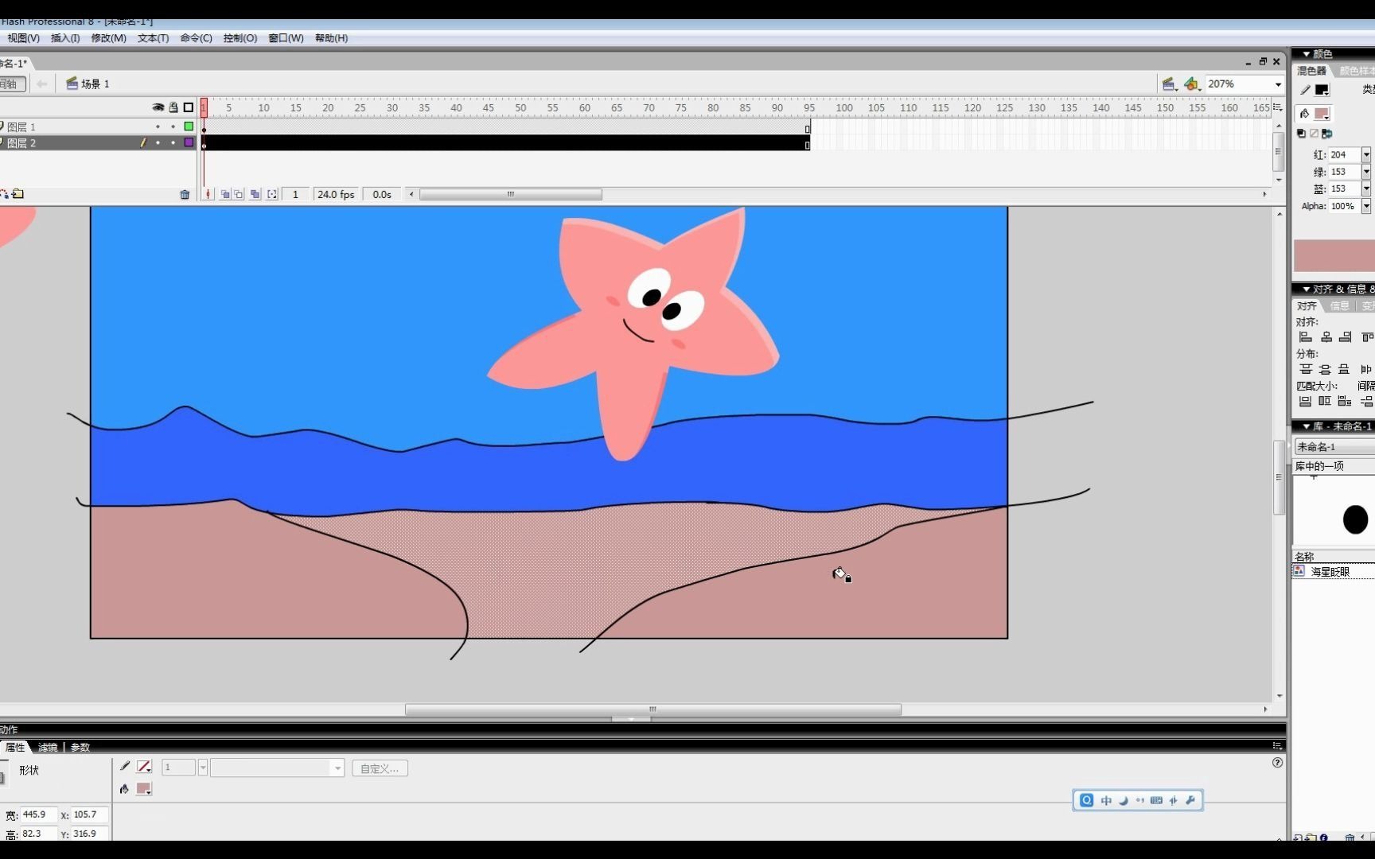Click the edit scene clapperboard icon
Screen dimensions: 1375x859
1169,84
